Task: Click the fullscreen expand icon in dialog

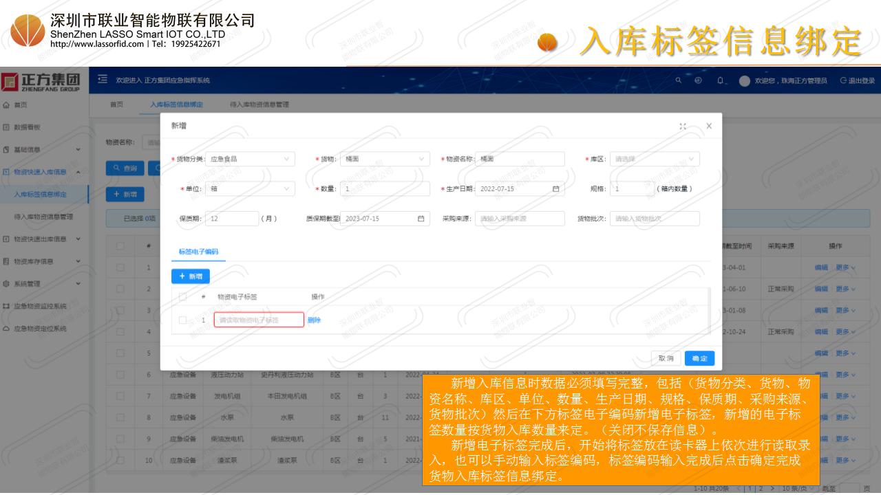Action: [x=683, y=126]
